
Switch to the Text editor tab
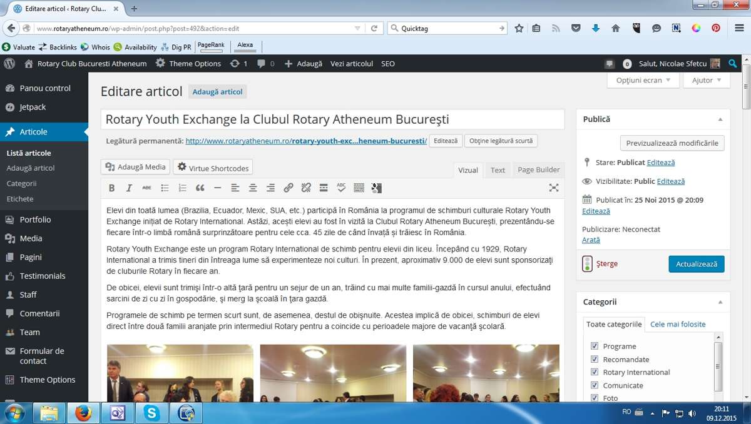tap(498, 170)
